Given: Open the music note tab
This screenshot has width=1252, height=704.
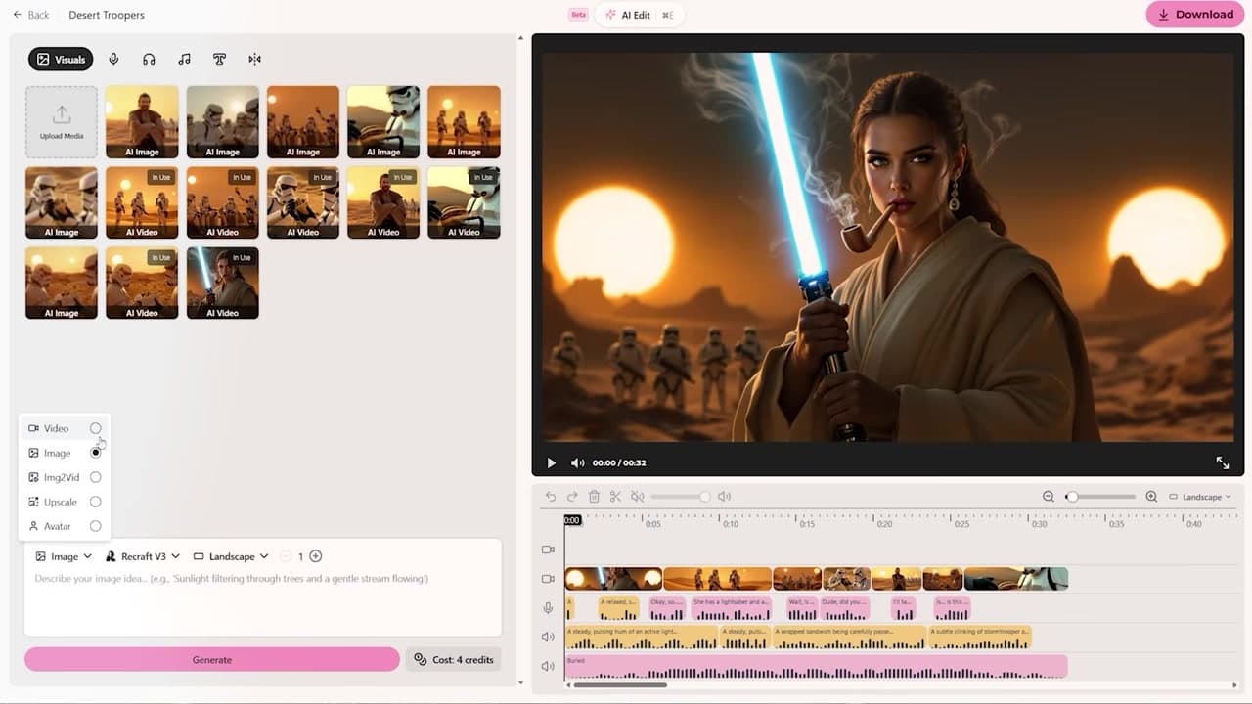Looking at the screenshot, I should [184, 60].
